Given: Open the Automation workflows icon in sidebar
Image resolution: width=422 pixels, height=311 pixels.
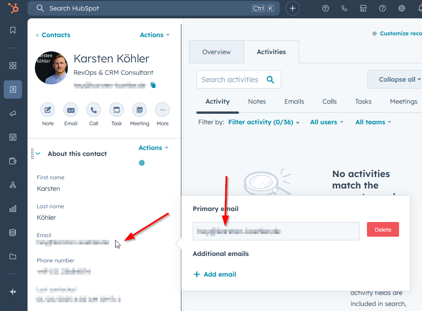Looking at the screenshot, I should click(13, 185).
